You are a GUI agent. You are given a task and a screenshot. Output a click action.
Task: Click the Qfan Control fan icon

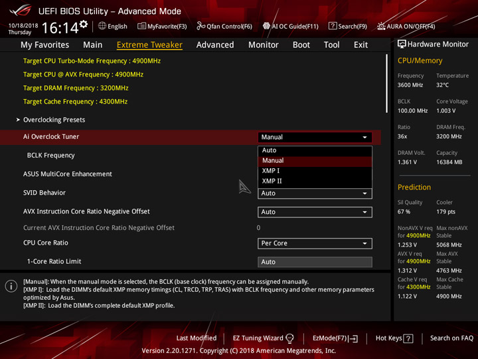(200, 26)
